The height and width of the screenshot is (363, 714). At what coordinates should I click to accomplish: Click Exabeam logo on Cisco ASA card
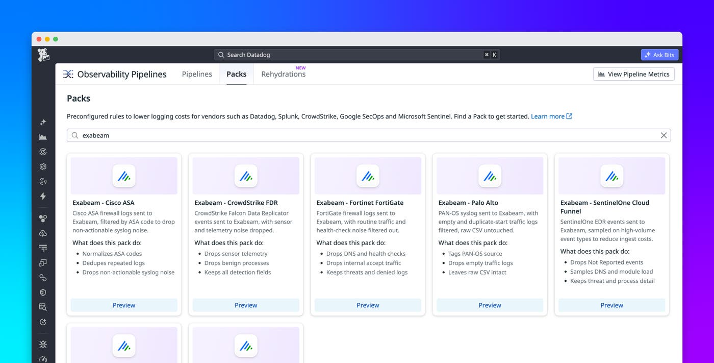(x=124, y=176)
